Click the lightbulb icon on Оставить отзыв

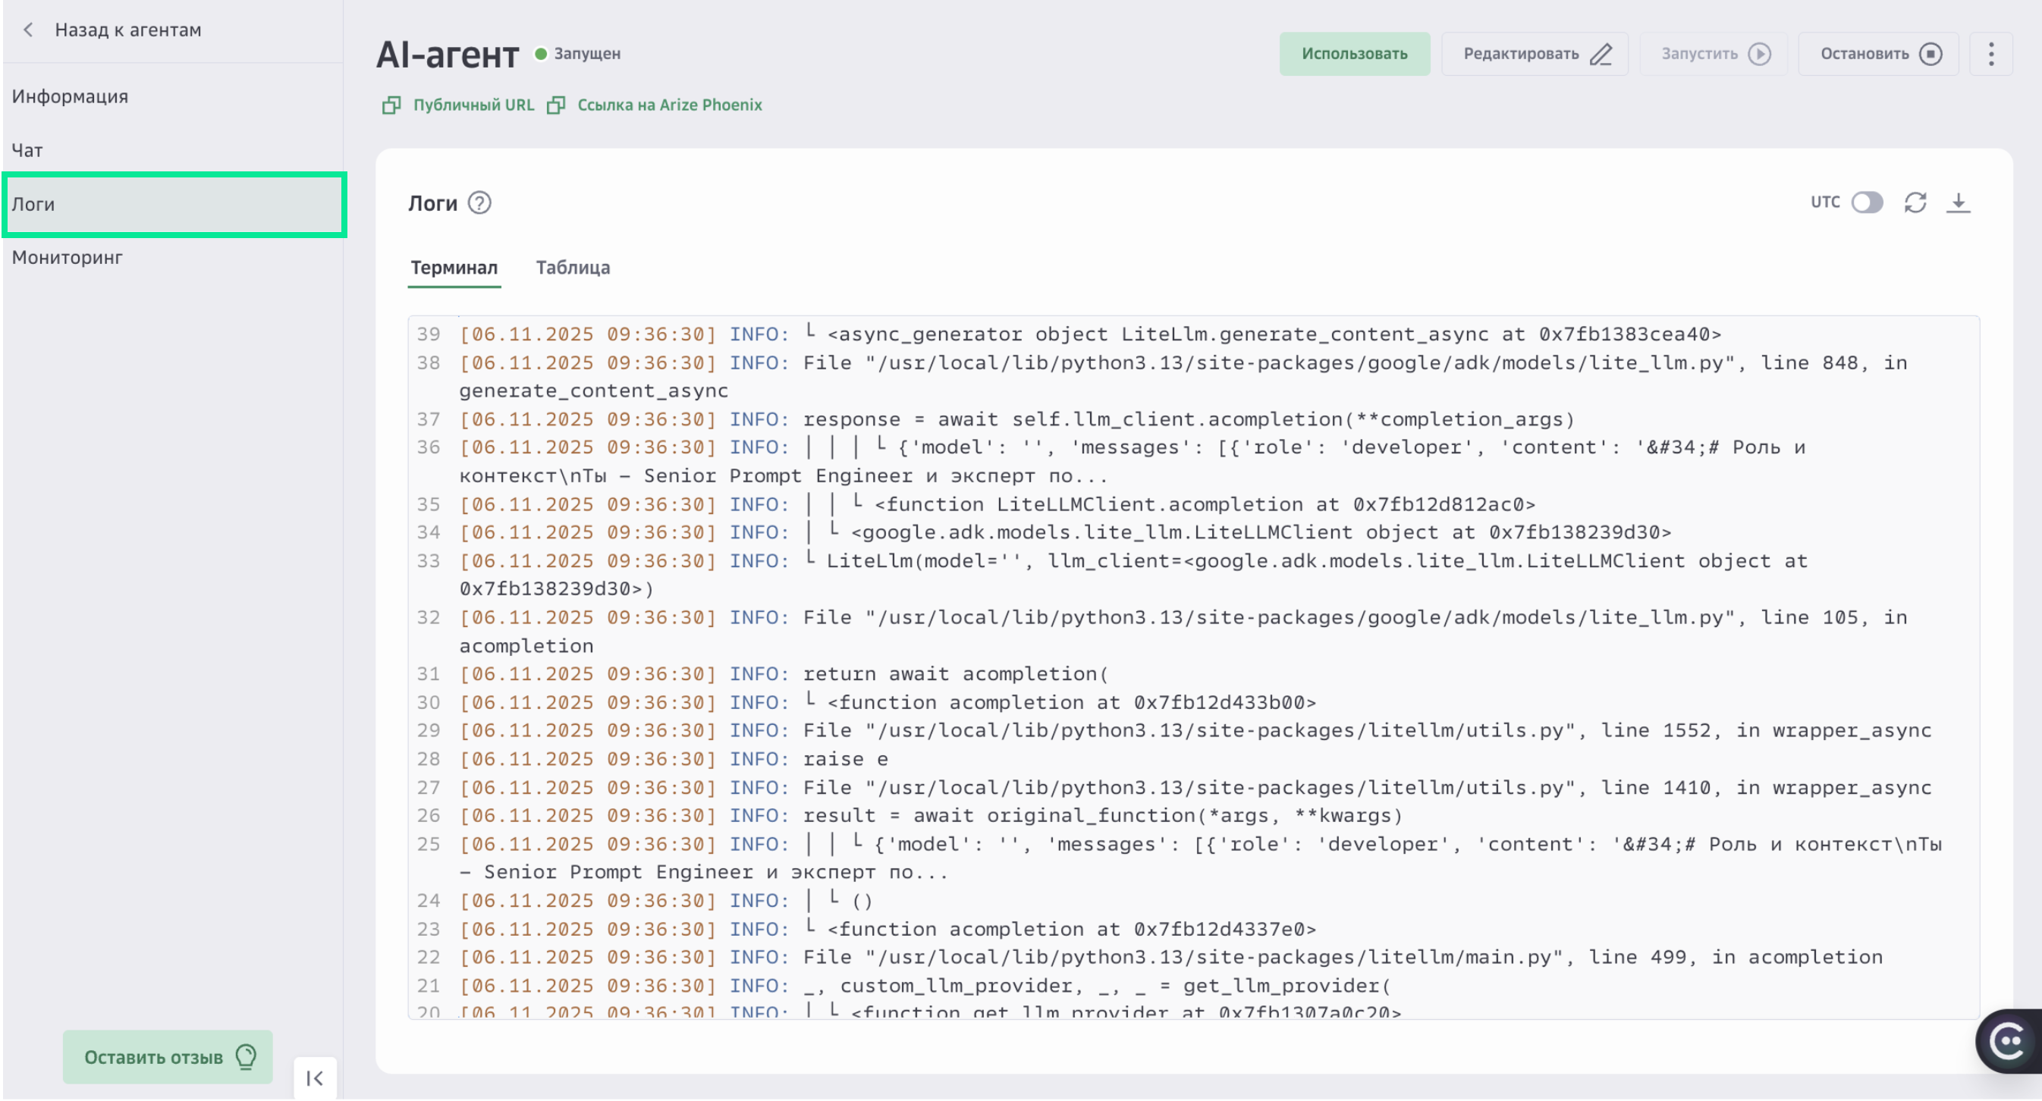pos(246,1056)
